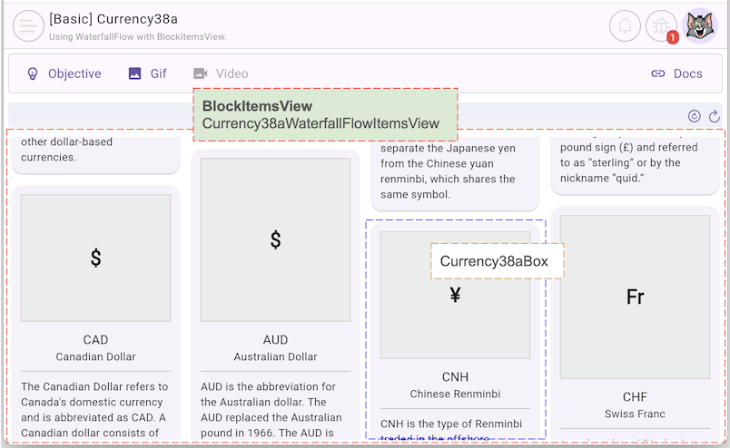Click the AUD dollar sign image

coord(275,239)
